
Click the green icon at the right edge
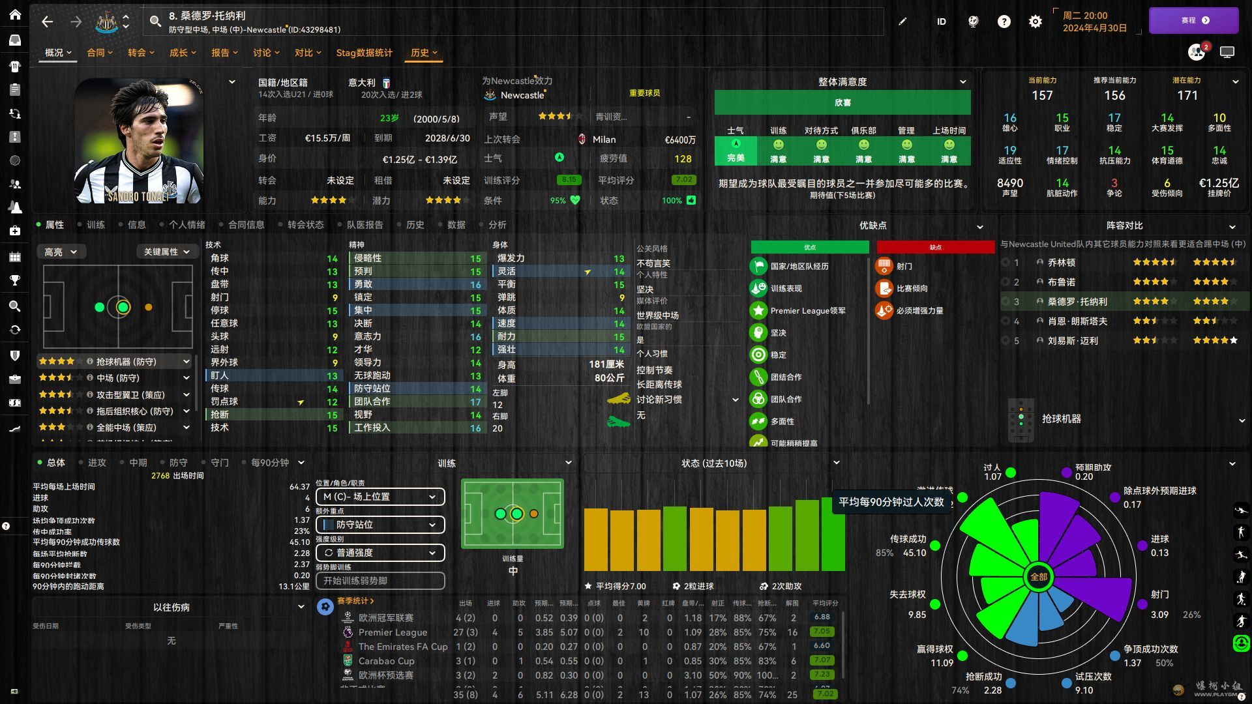(1241, 643)
